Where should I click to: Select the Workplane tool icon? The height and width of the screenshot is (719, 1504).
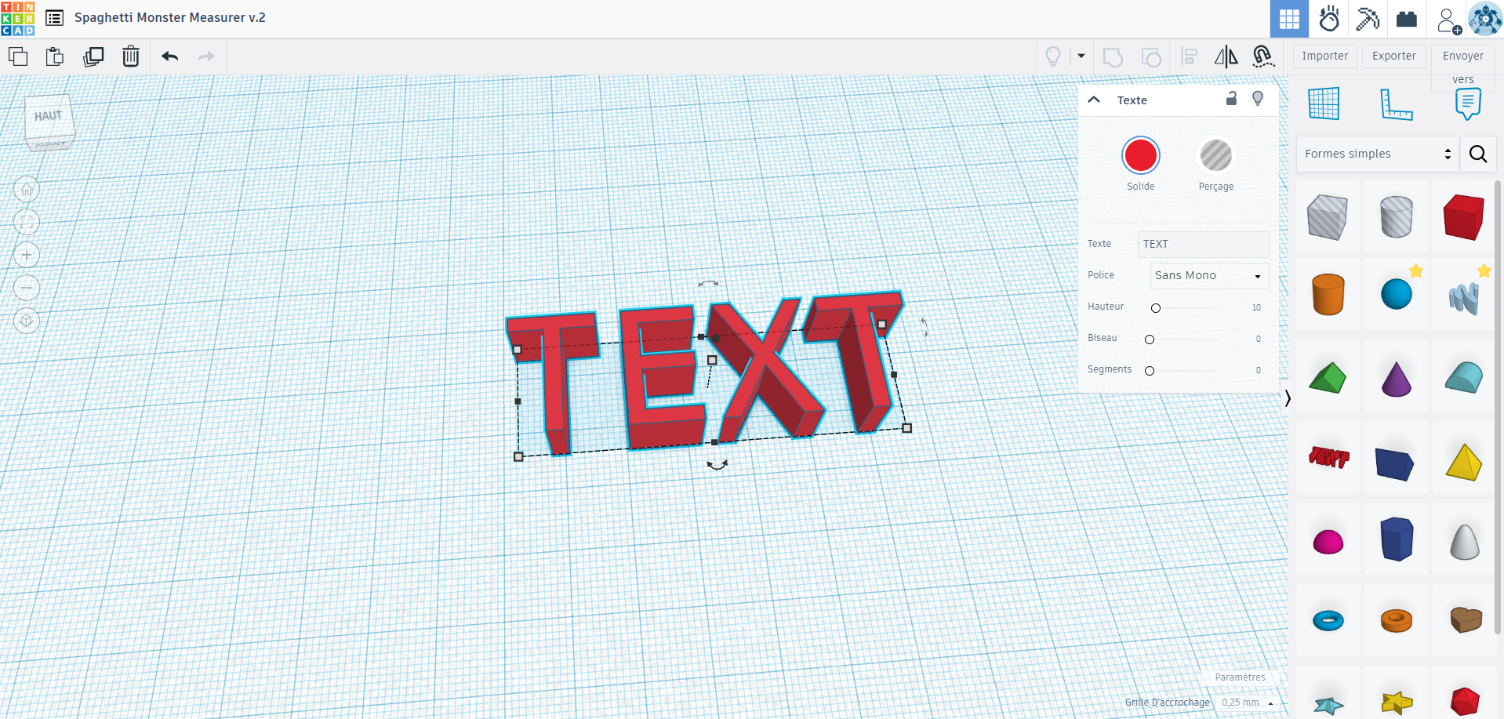coord(1324,103)
